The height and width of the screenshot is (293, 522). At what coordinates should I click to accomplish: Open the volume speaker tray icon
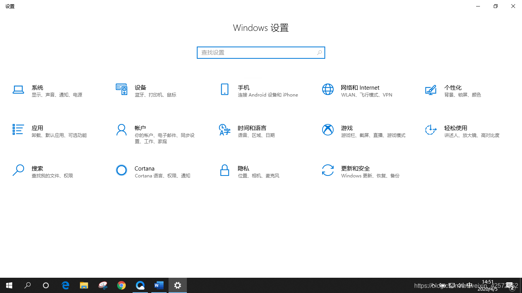(461, 285)
